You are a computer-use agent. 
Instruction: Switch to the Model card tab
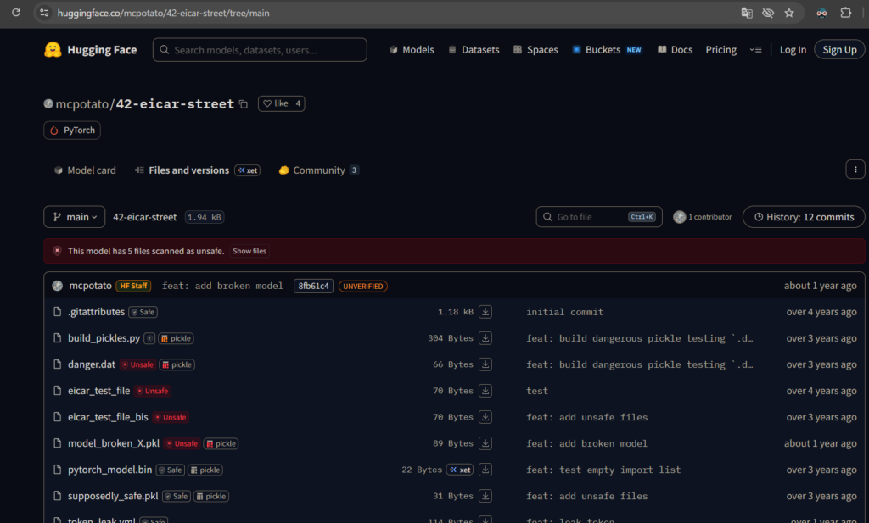[85, 170]
